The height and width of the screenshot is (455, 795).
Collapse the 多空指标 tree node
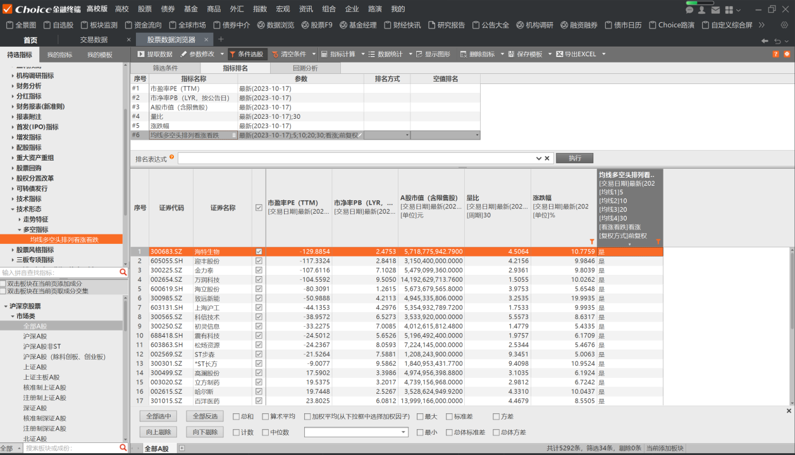click(x=20, y=229)
